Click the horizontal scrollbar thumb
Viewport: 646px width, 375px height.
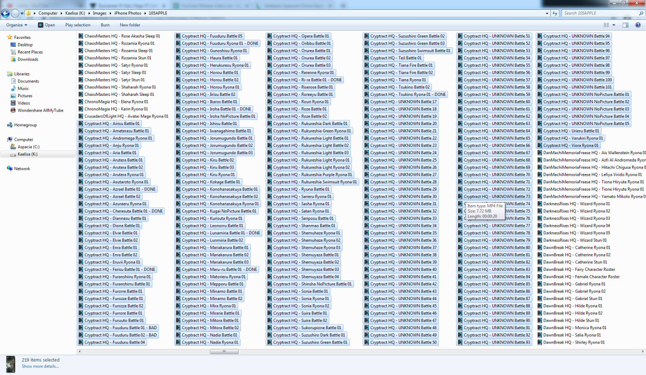click(x=224, y=351)
